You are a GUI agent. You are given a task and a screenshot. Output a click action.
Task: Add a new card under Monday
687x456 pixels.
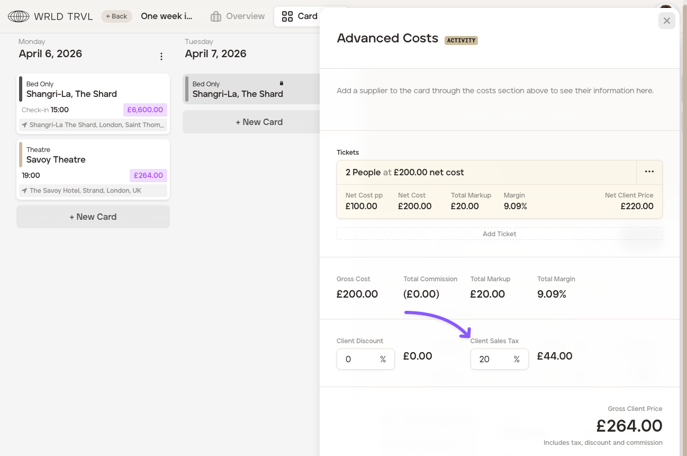(93, 217)
